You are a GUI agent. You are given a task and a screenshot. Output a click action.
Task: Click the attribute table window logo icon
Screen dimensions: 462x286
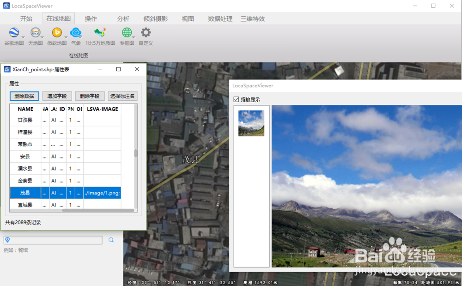(x=7, y=69)
